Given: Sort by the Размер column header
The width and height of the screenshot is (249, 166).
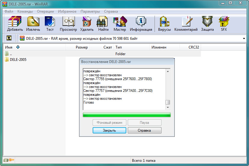Looking at the screenshot, I should click(78, 47).
